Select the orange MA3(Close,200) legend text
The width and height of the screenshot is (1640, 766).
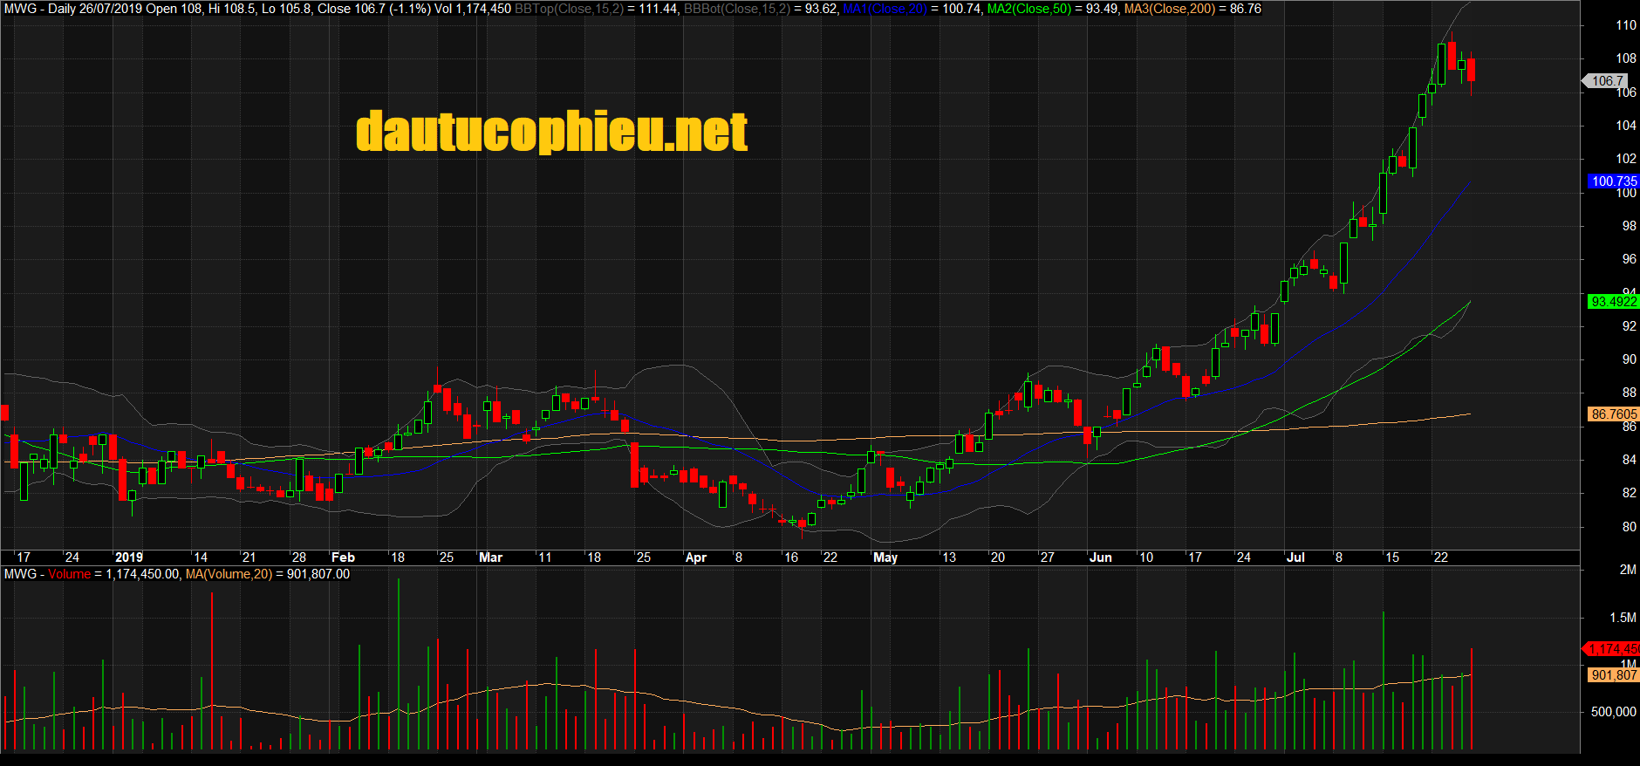coord(1169,9)
